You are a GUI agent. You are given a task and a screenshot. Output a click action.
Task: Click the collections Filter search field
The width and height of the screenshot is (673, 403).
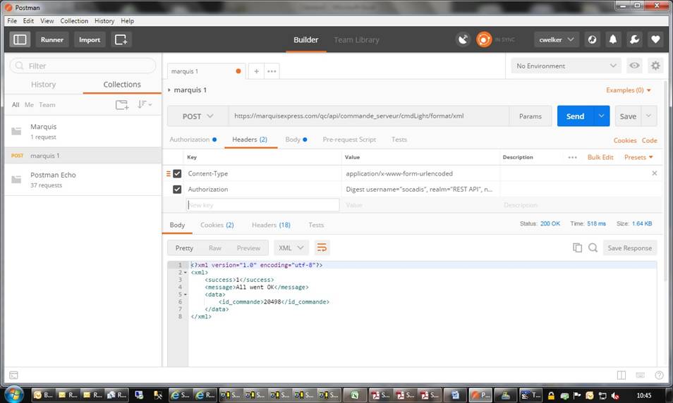tap(83, 66)
